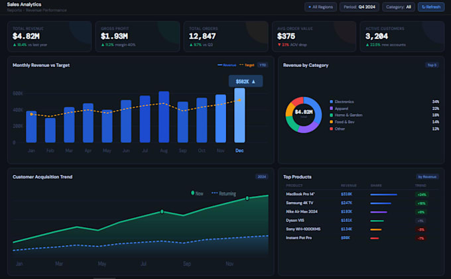Select the Samsung 4K TV product row
The width and height of the screenshot is (451, 279).
click(x=361, y=203)
